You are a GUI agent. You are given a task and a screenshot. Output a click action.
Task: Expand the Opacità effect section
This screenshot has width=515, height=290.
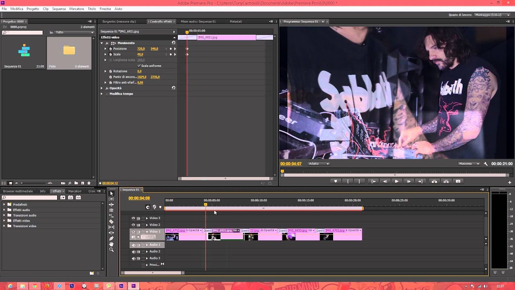pyautogui.click(x=102, y=88)
